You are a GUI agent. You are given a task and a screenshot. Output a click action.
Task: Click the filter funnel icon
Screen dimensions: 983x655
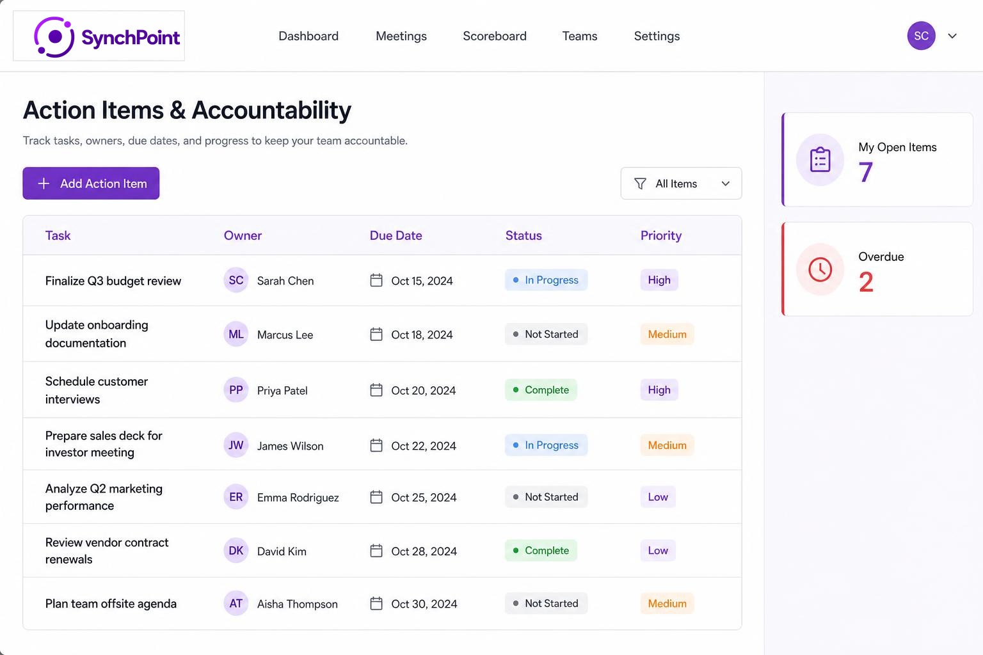pos(640,184)
